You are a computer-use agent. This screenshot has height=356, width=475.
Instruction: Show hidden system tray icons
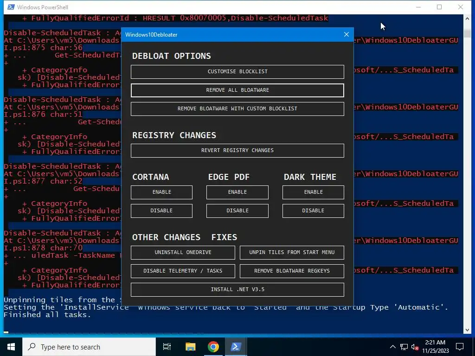coord(392,347)
